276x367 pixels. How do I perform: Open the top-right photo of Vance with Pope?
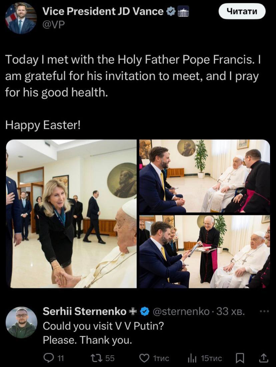tap(204, 176)
